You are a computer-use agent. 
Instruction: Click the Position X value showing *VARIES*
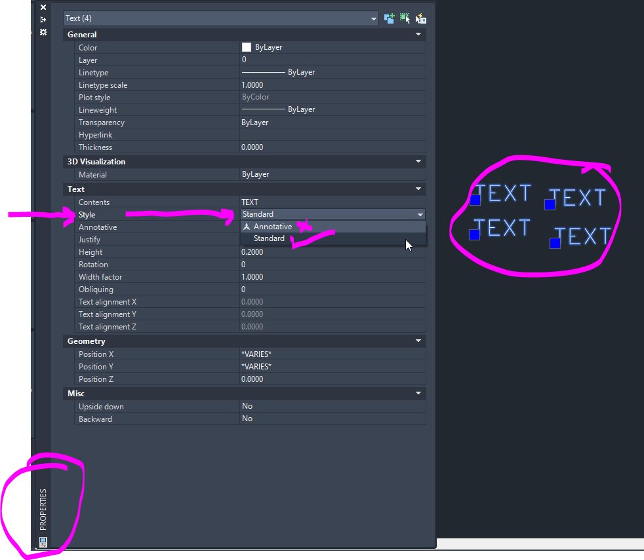point(295,354)
